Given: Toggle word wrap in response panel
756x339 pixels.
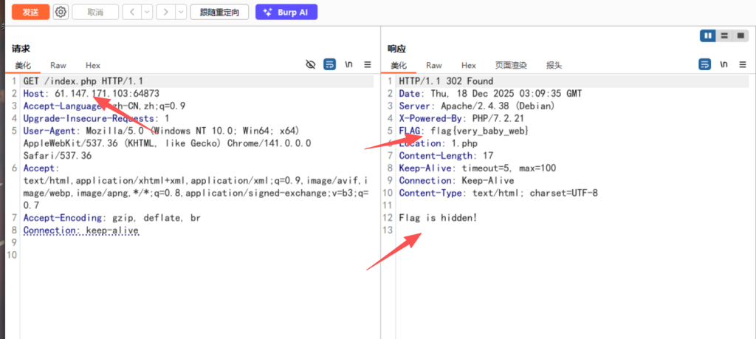Looking at the screenshot, I should [705, 65].
